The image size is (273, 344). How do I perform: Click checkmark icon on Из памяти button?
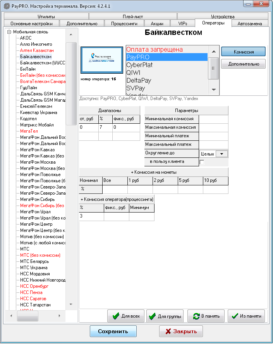click(x=234, y=316)
